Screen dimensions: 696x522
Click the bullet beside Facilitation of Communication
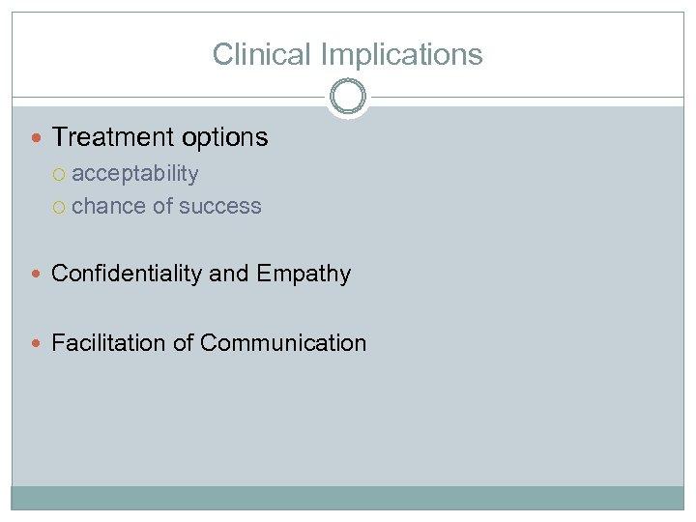39,343
